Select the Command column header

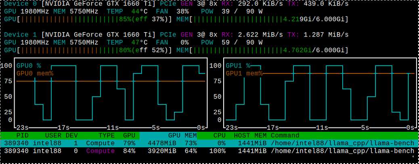coord(285,135)
